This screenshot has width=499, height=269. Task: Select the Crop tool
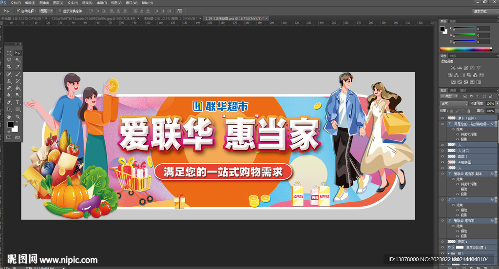[9, 67]
